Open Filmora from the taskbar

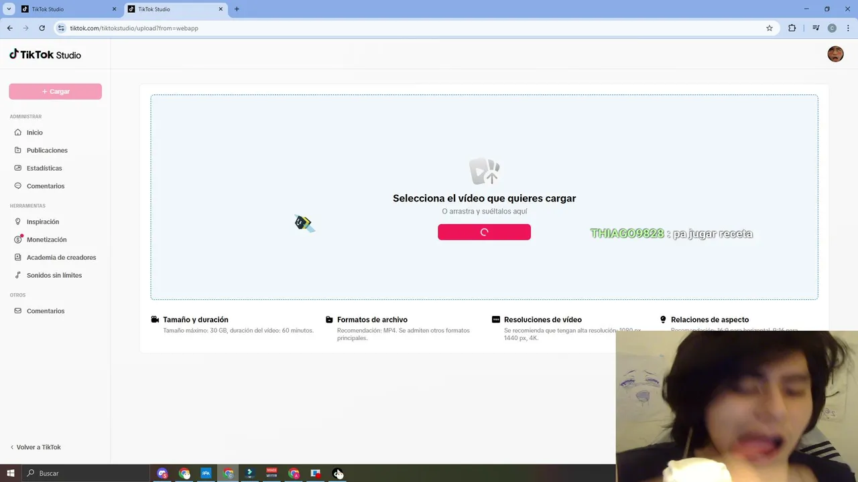tap(249, 473)
